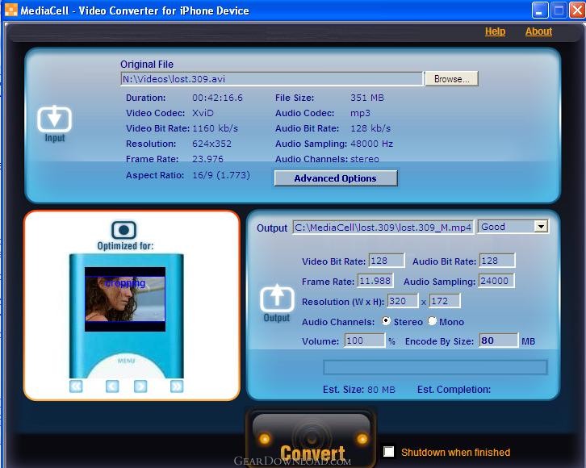Screen dimensions: 586x468
Task: Open the Help link
Action: 495,31
